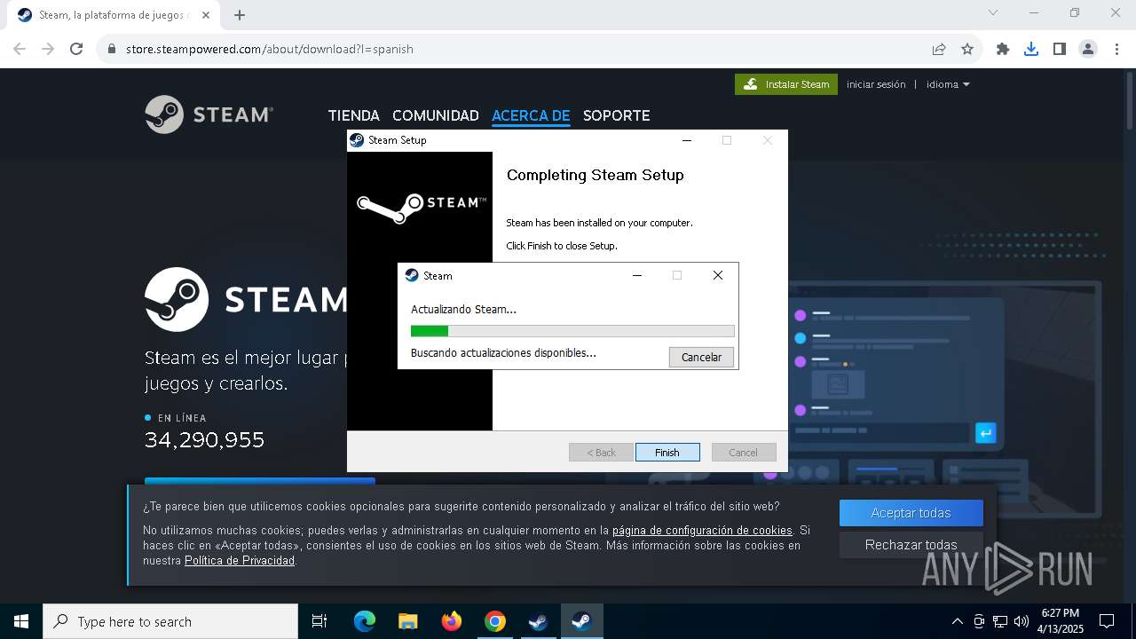Close the Steam browser tab
Image resolution: width=1136 pixels, height=639 pixels.
click(x=206, y=15)
